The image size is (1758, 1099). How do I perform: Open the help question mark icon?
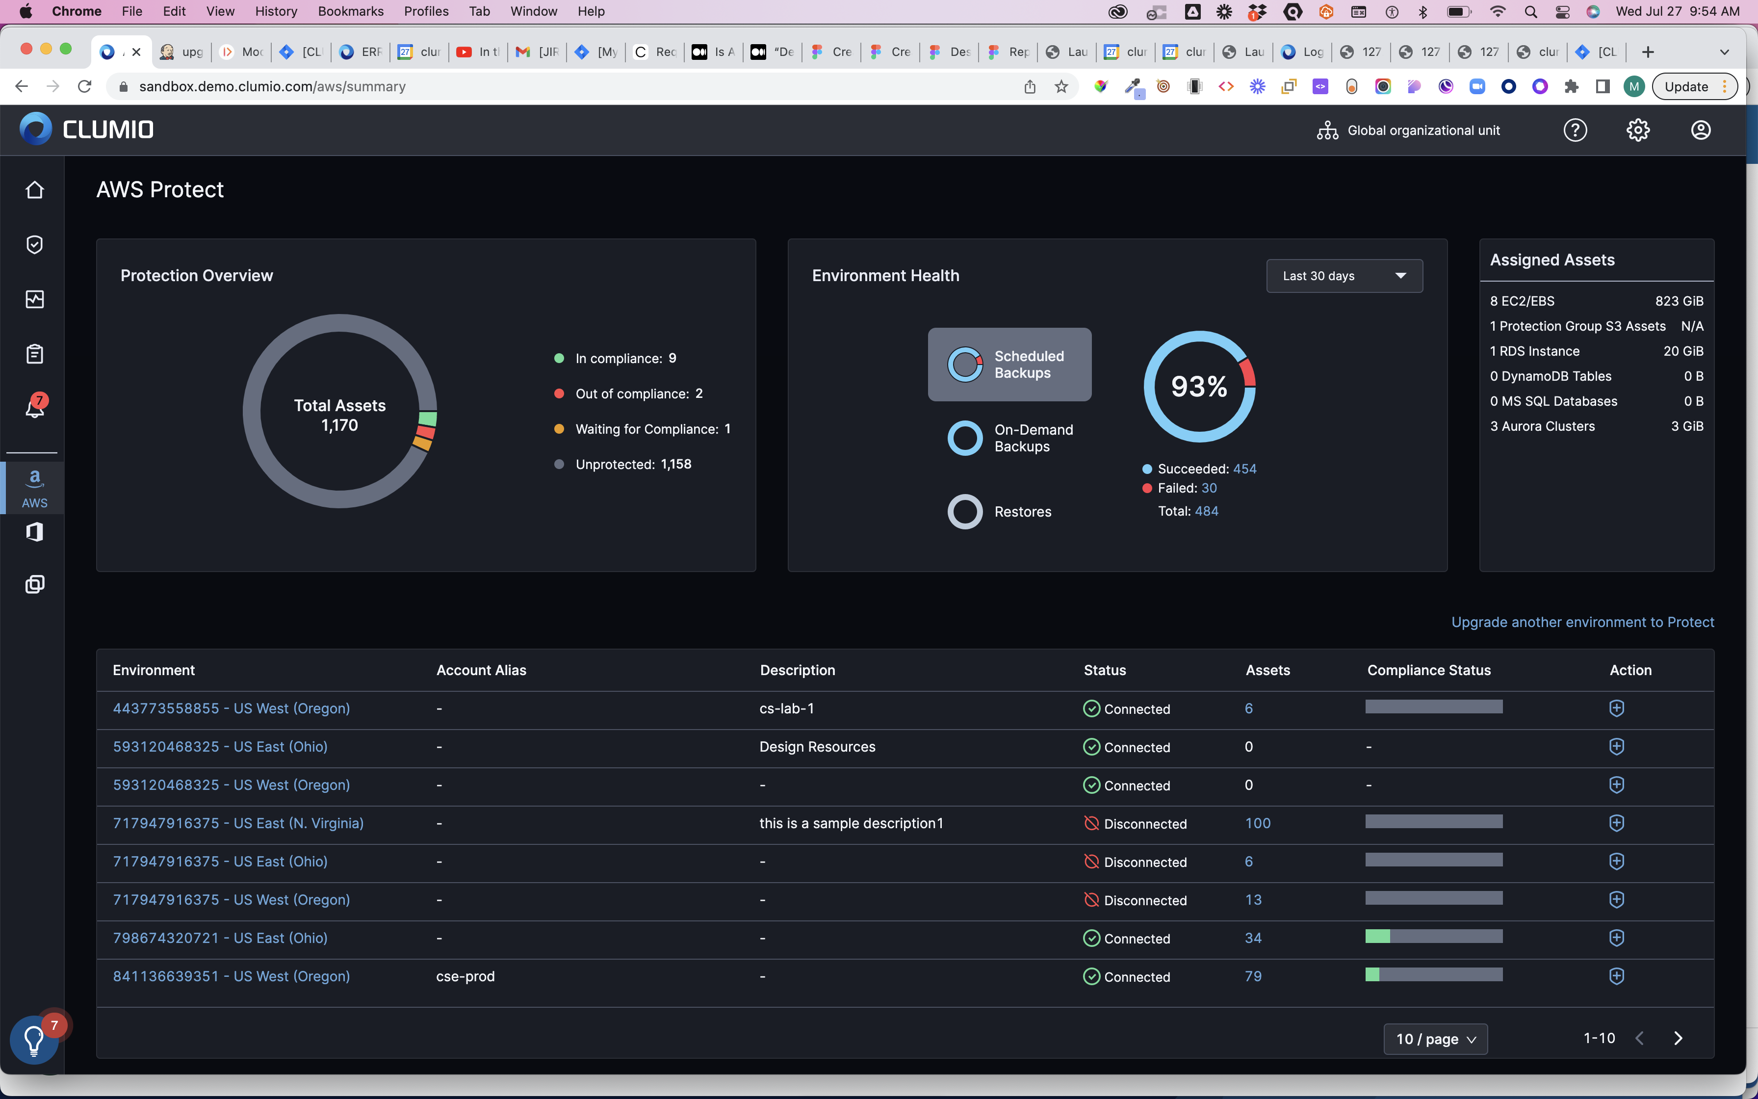[1575, 130]
